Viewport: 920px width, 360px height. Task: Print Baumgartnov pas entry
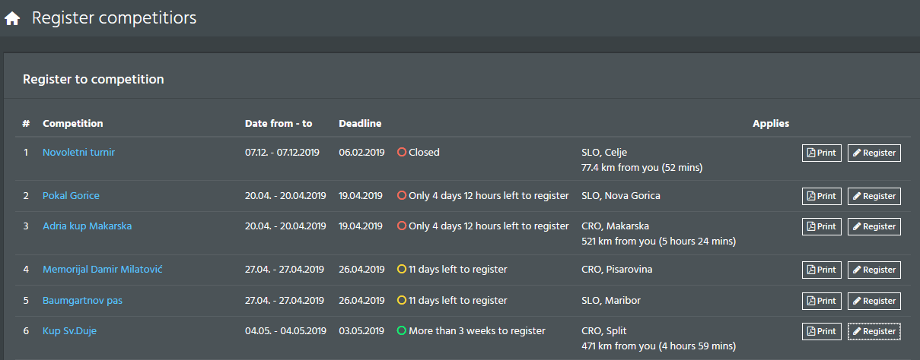[821, 301]
